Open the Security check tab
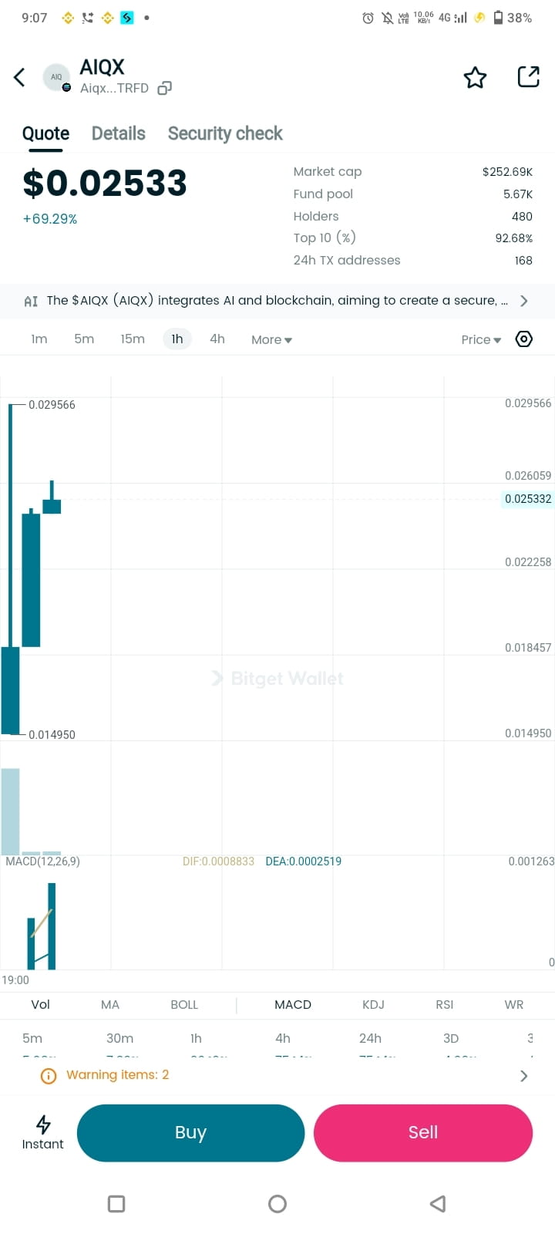Image resolution: width=555 pixels, height=1234 pixels. [225, 133]
